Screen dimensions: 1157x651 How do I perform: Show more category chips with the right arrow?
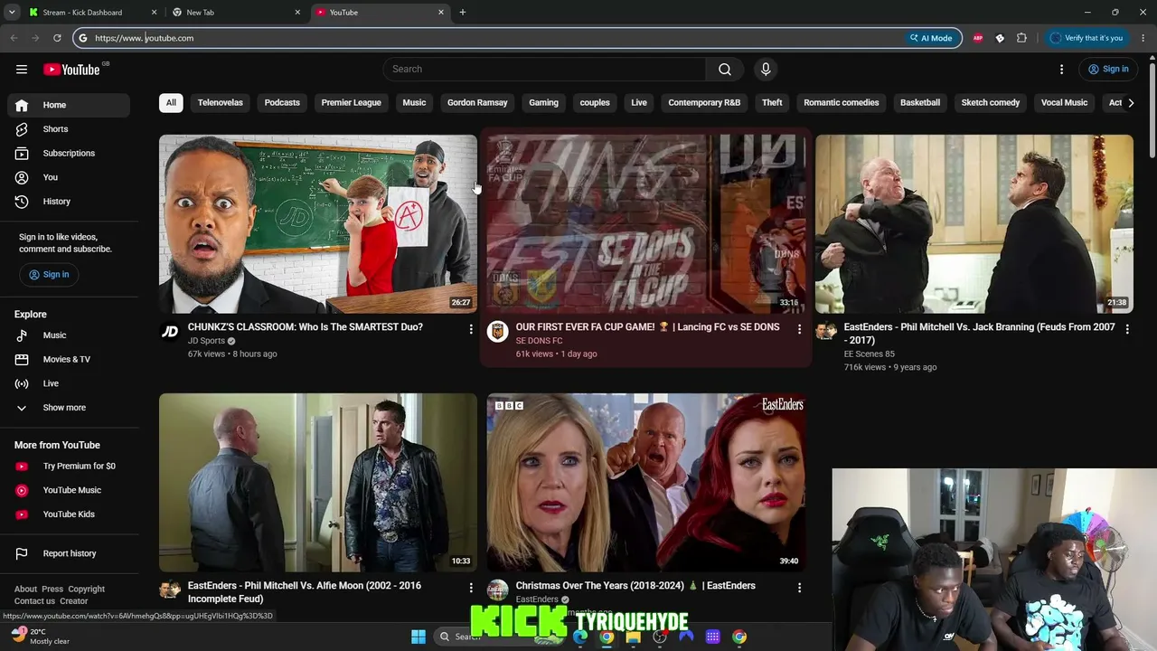coord(1130,103)
